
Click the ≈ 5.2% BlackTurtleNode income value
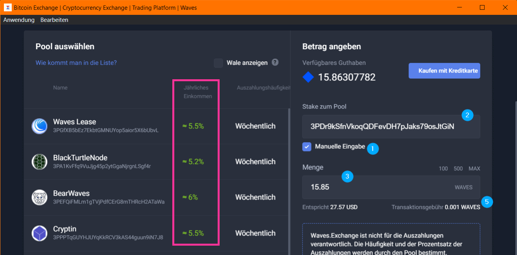point(193,162)
